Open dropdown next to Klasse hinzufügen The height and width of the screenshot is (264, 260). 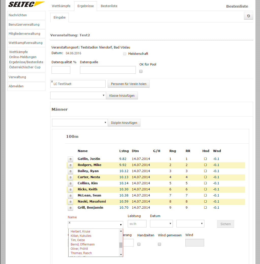(78, 95)
